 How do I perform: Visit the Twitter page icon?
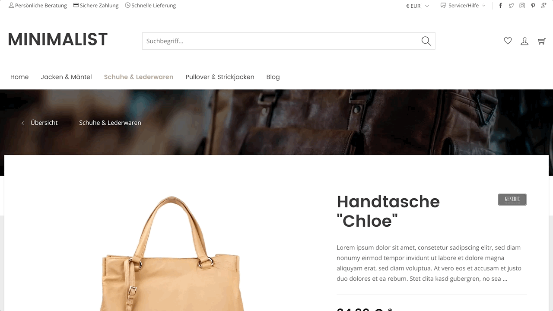tap(511, 6)
